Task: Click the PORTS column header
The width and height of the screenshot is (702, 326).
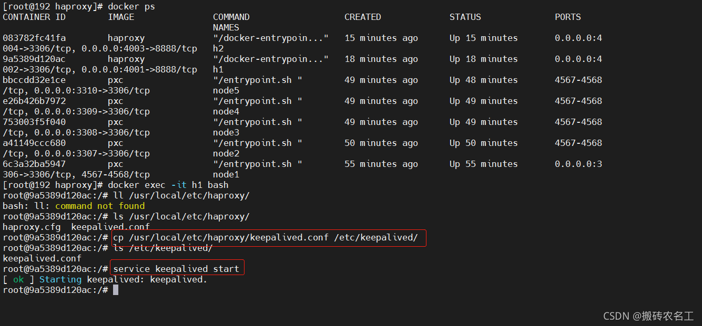Action: pyautogui.click(x=568, y=17)
